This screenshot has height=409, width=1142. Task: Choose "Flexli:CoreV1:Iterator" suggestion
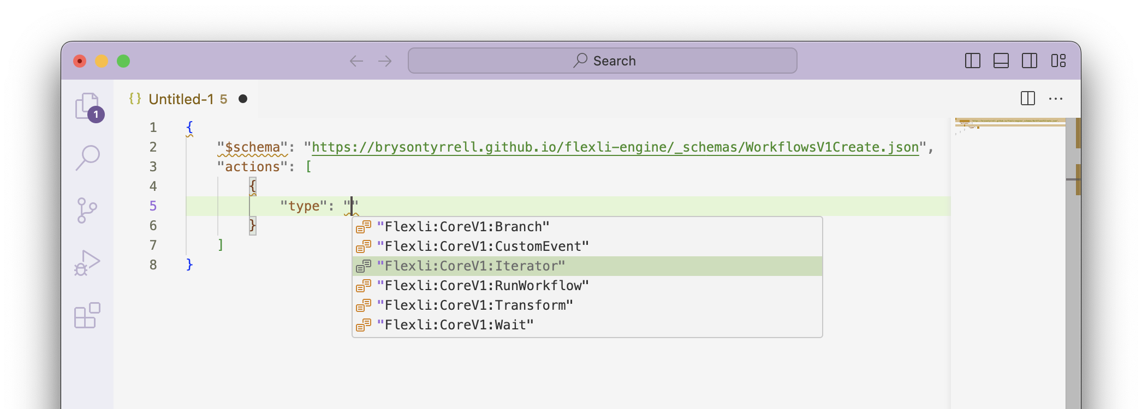[587, 266]
